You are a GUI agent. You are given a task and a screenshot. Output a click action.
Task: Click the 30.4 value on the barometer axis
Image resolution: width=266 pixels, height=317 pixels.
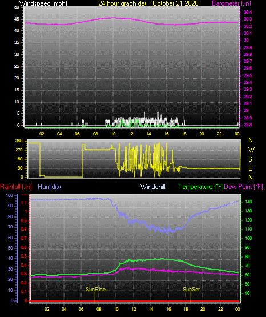click(x=248, y=12)
